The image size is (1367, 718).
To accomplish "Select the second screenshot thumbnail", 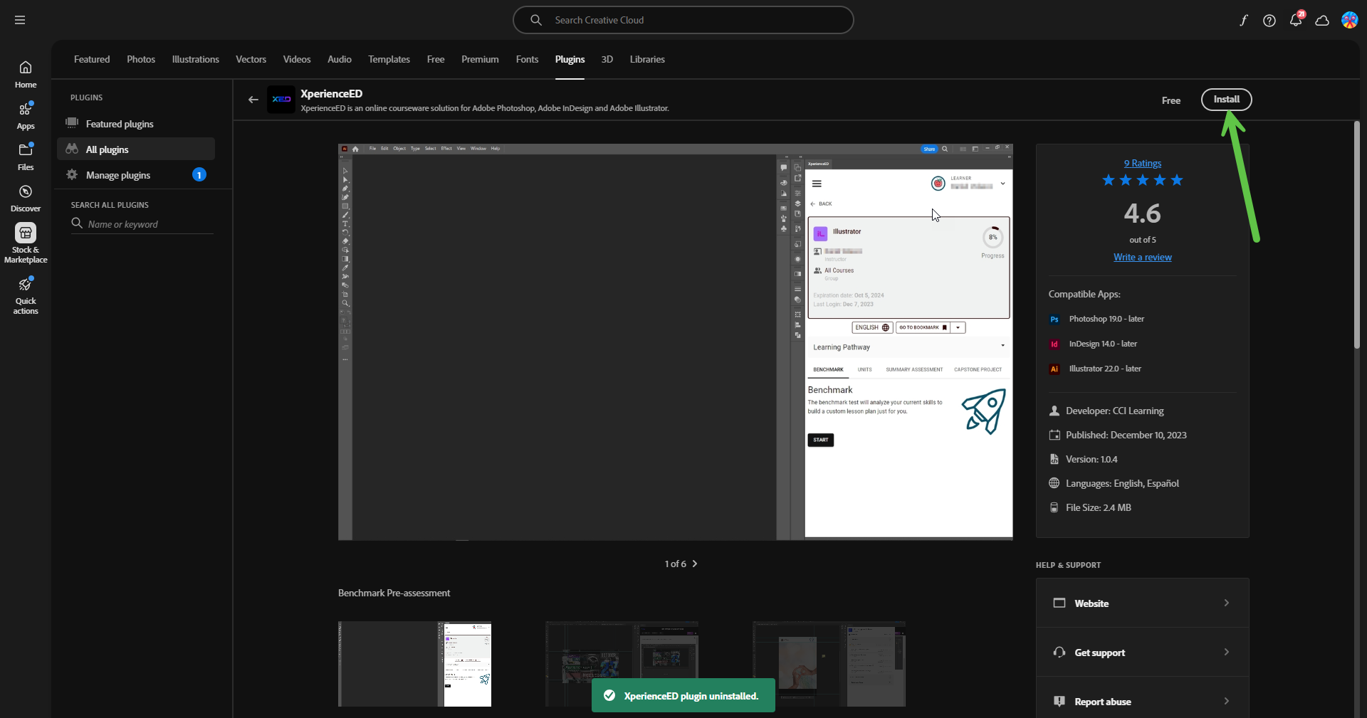I will point(622,664).
